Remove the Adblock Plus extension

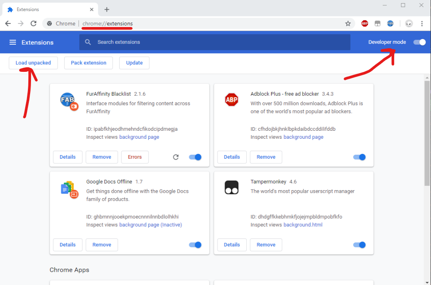coord(266,157)
